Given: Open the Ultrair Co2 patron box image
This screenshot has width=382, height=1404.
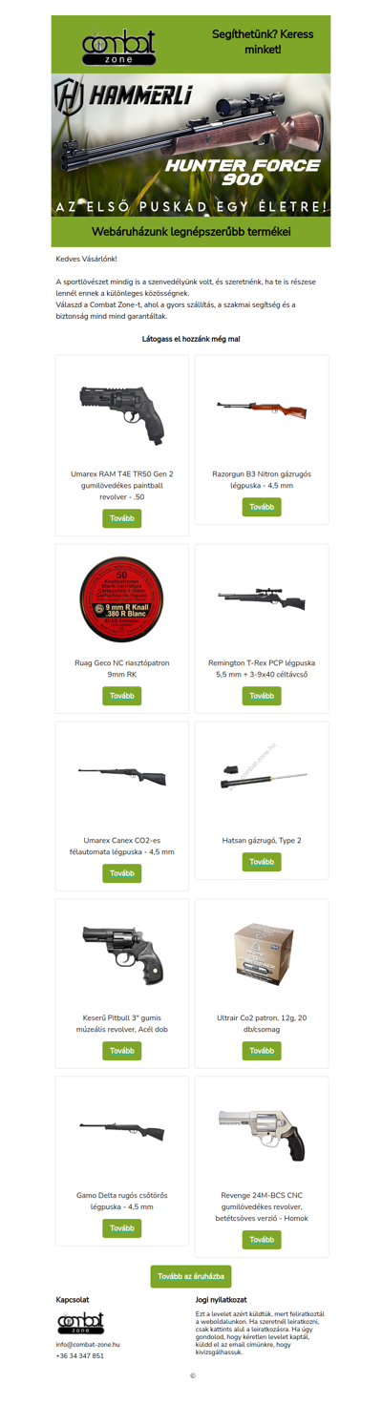Looking at the screenshot, I should [x=262, y=953].
